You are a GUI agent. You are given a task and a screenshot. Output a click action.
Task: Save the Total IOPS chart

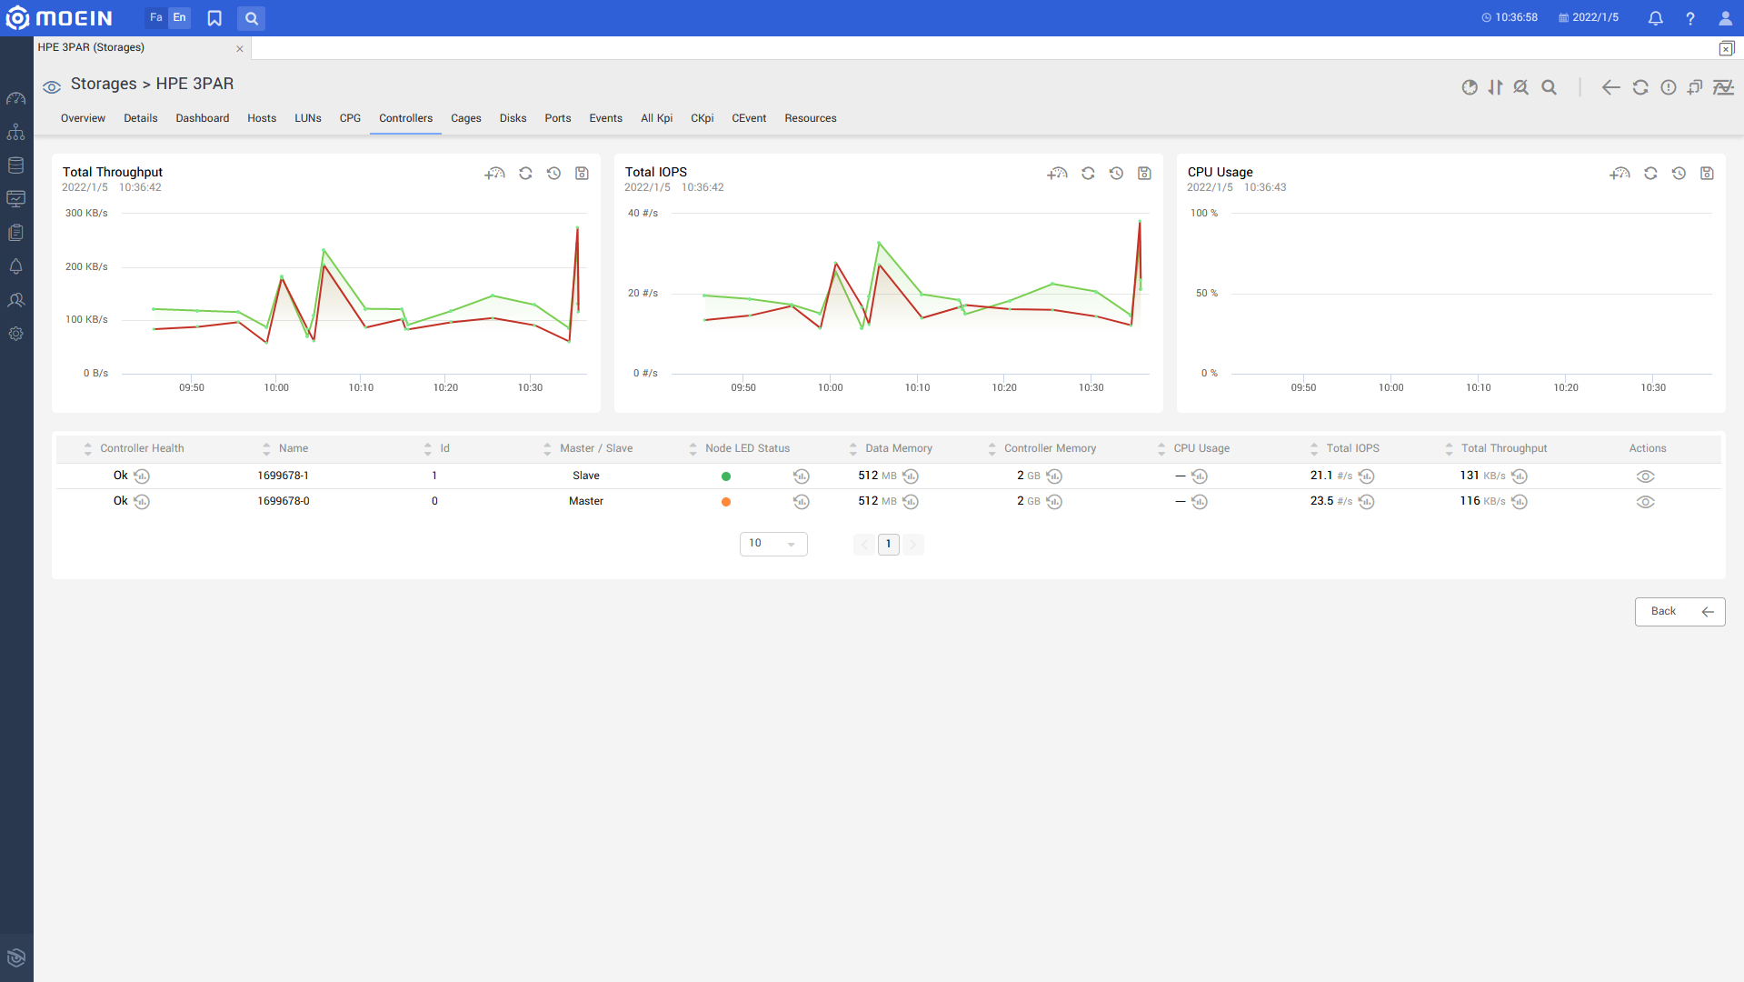(1144, 174)
